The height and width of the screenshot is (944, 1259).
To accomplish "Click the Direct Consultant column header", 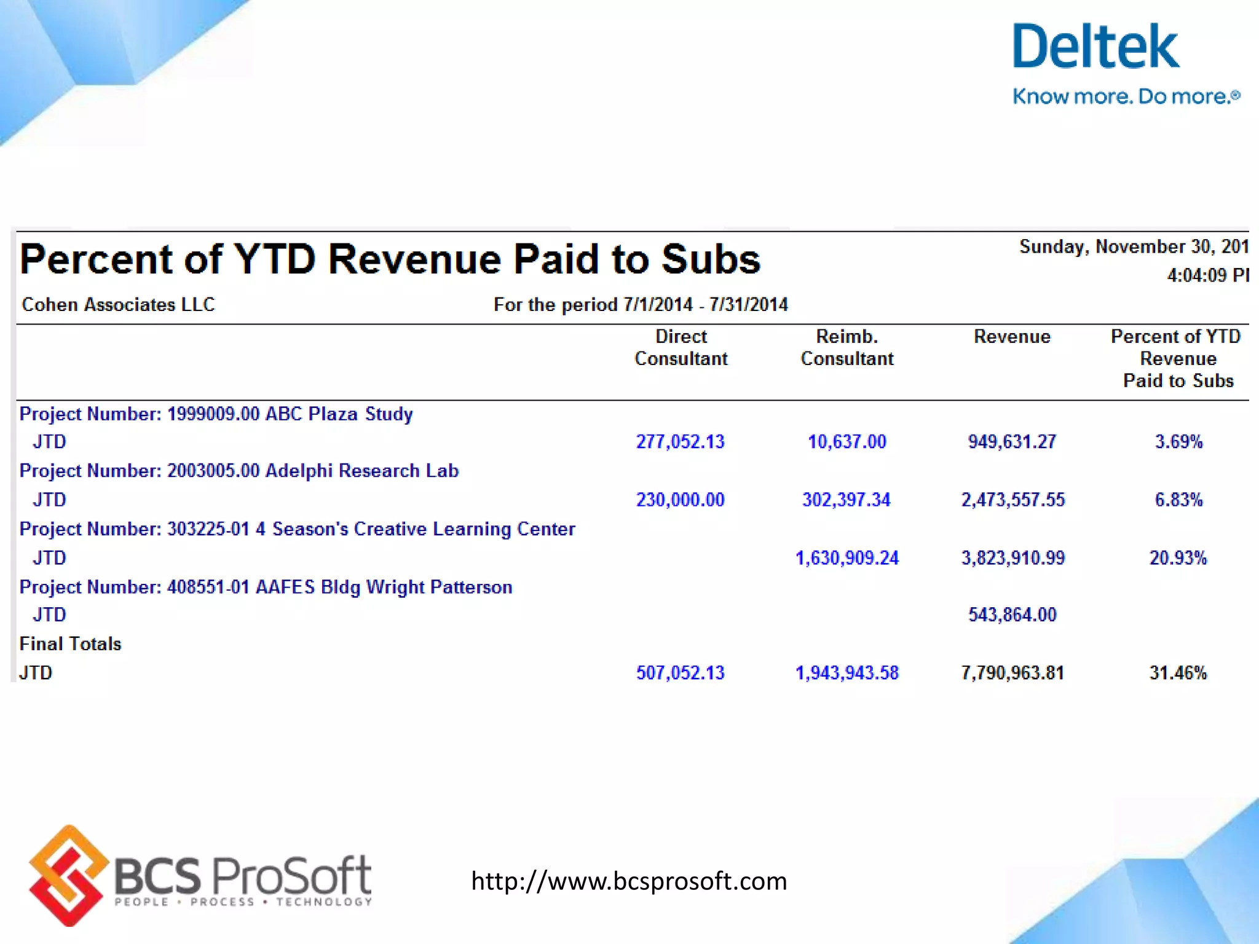I will [x=681, y=348].
